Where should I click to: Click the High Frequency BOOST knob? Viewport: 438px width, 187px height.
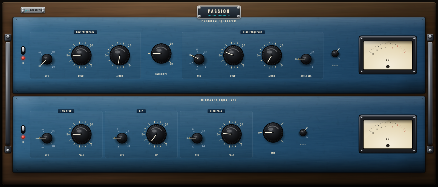pos(234,55)
